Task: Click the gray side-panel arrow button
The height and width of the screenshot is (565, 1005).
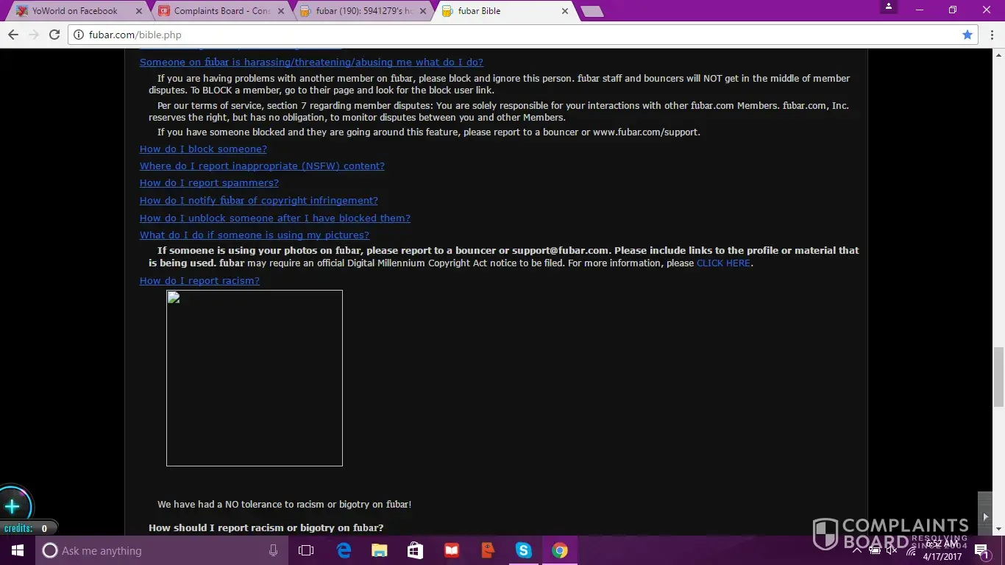Action: click(x=985, y=516)
